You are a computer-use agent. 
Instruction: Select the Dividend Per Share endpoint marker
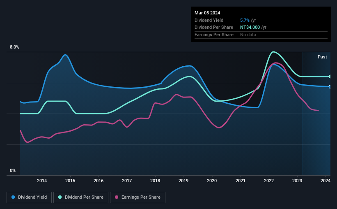[x=330, y=77]
